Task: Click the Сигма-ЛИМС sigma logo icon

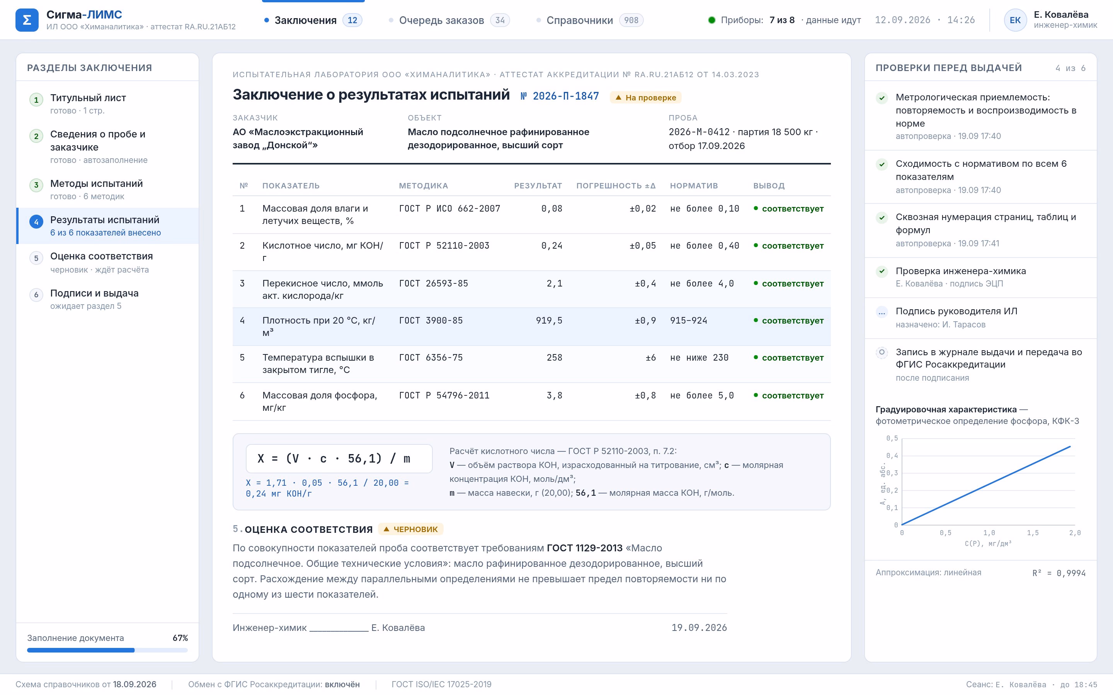Action: 27,20
